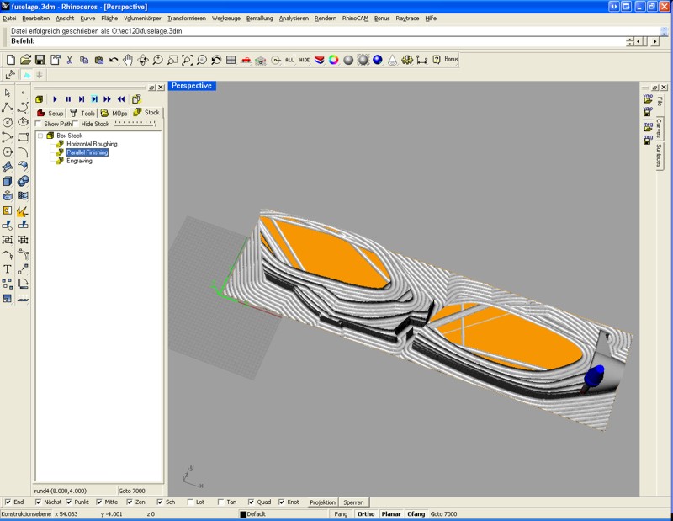Switch to the Tools tab
673x521 pixels.
(82, 113)
